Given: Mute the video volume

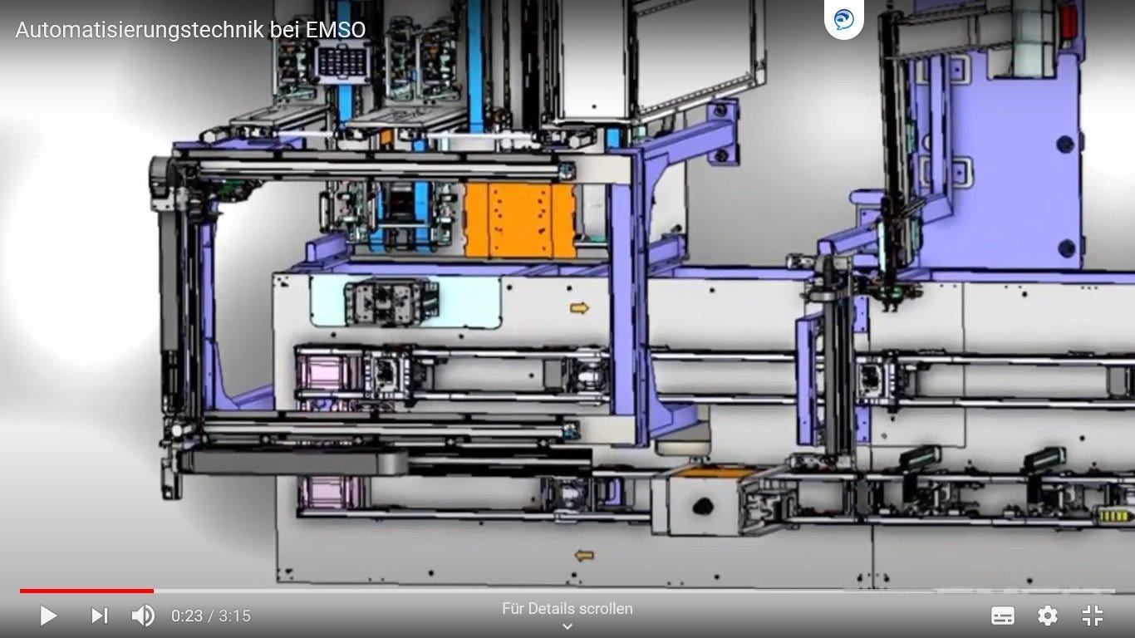Looking at the screenshot, I should [x=143, y=616].
